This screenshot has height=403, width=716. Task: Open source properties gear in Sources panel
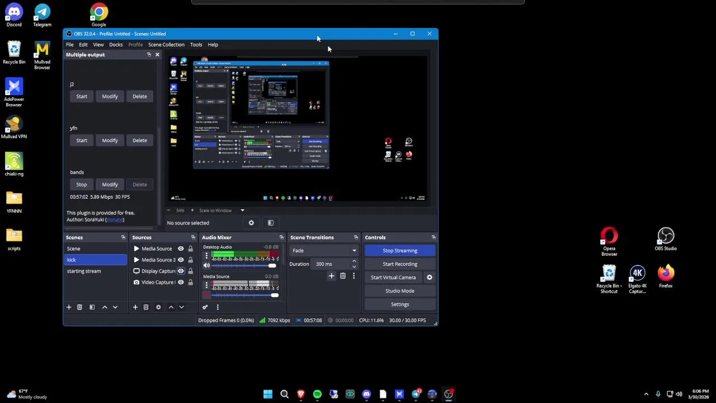158,307
